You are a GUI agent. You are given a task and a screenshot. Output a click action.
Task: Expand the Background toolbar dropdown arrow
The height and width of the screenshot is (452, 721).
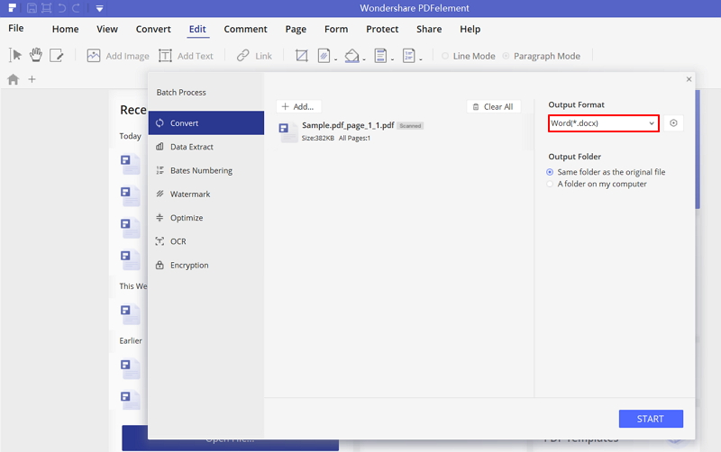tap(364, 59)
